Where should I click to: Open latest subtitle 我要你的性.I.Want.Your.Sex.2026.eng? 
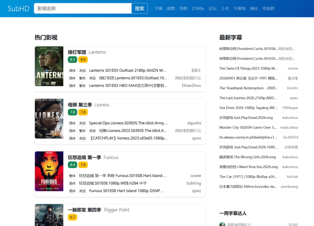coord(249,167)
